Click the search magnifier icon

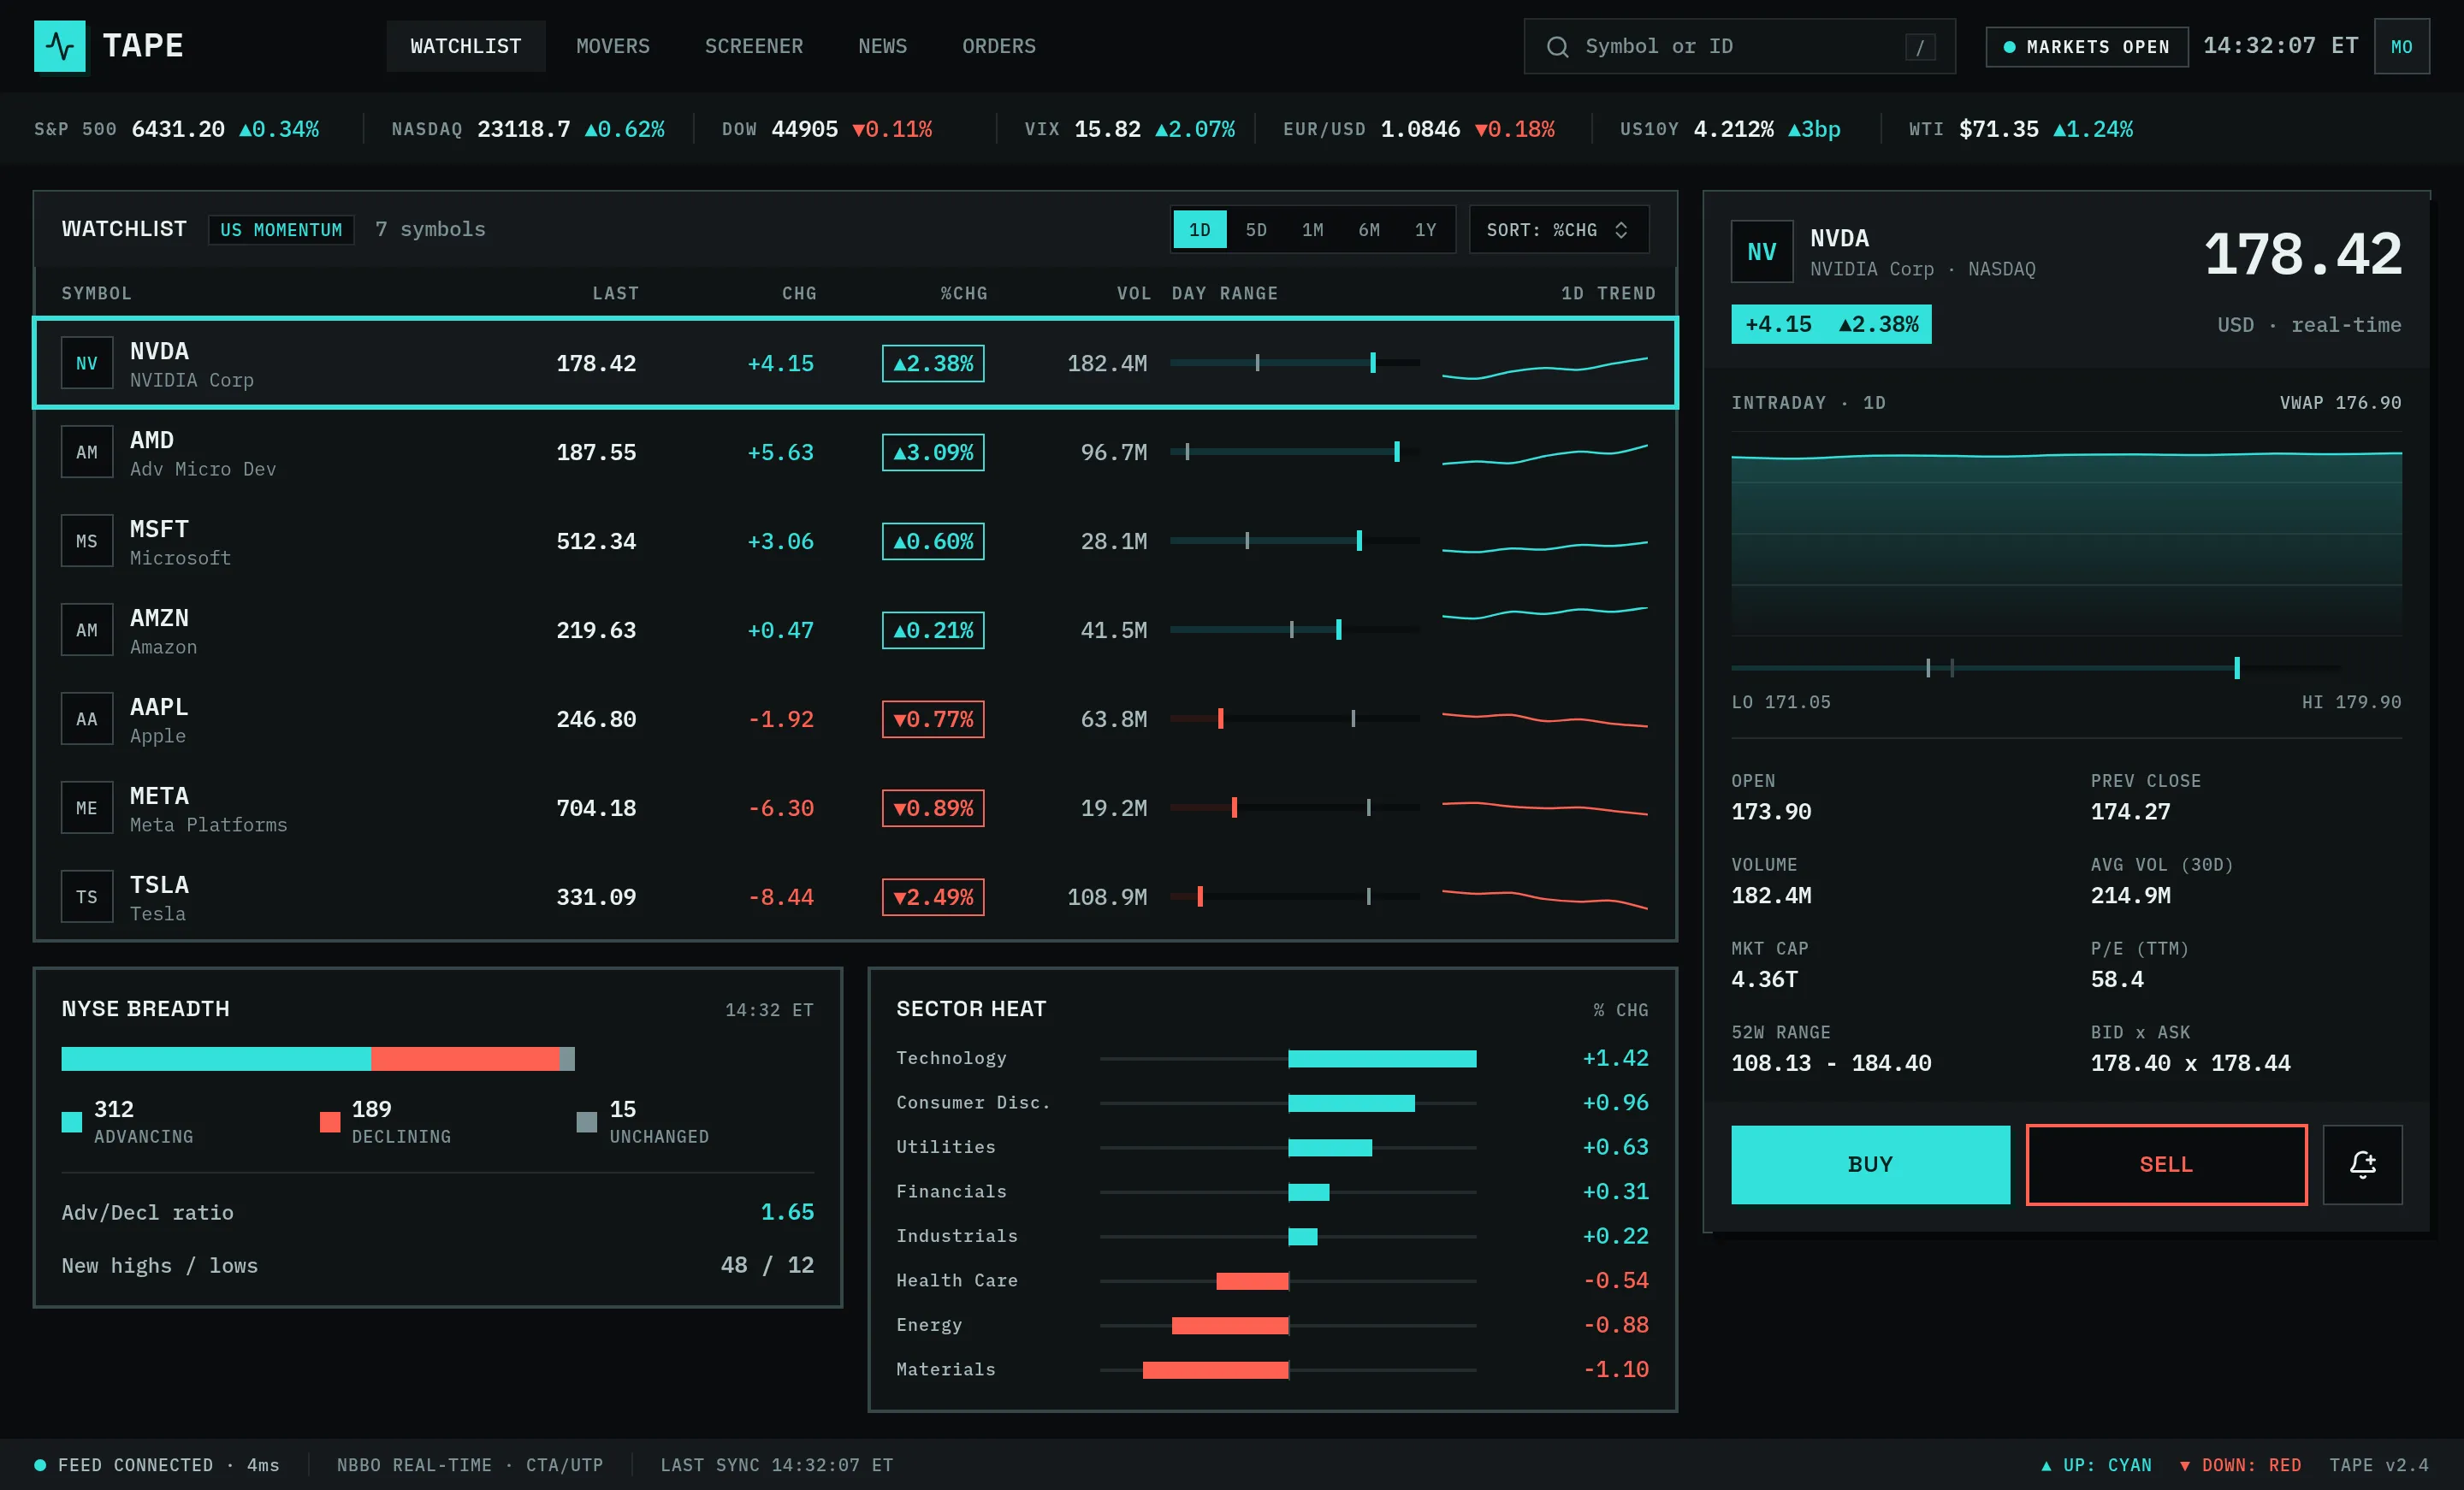[x=1557, y=46]
